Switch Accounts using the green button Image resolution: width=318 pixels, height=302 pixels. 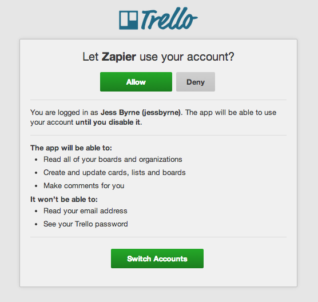[157, 259]
